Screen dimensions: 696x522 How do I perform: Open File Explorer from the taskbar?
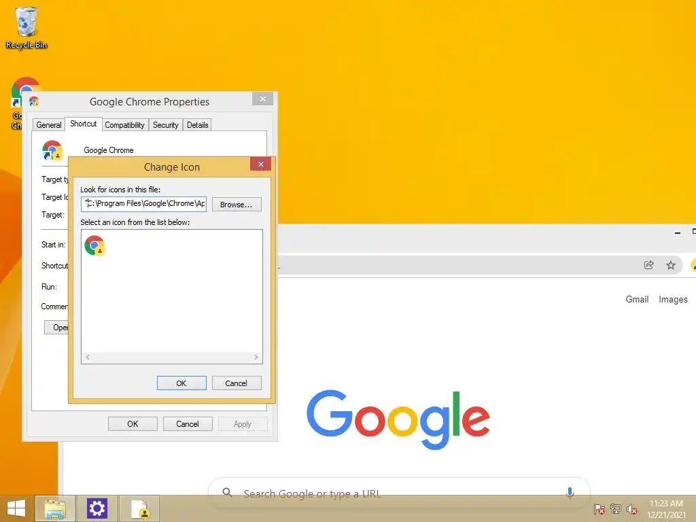(55, 508)
